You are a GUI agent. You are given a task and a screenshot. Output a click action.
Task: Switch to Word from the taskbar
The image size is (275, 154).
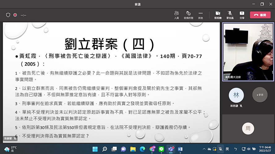point(180,149)
